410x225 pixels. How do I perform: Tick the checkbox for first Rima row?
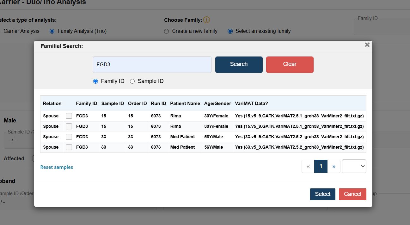coord(69,116)
